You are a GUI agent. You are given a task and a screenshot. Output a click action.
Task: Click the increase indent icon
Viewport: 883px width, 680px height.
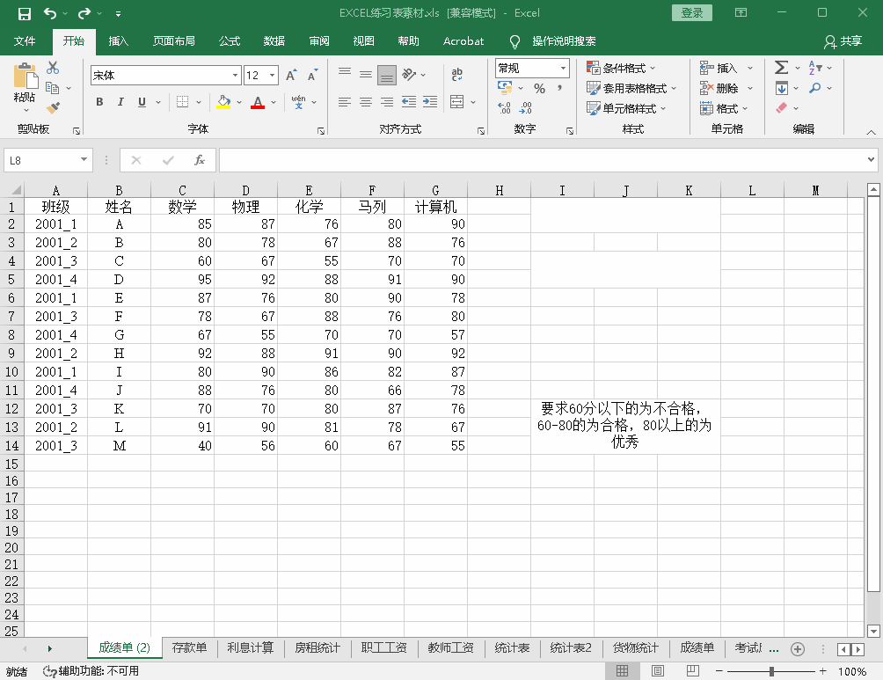coord(430,101)
